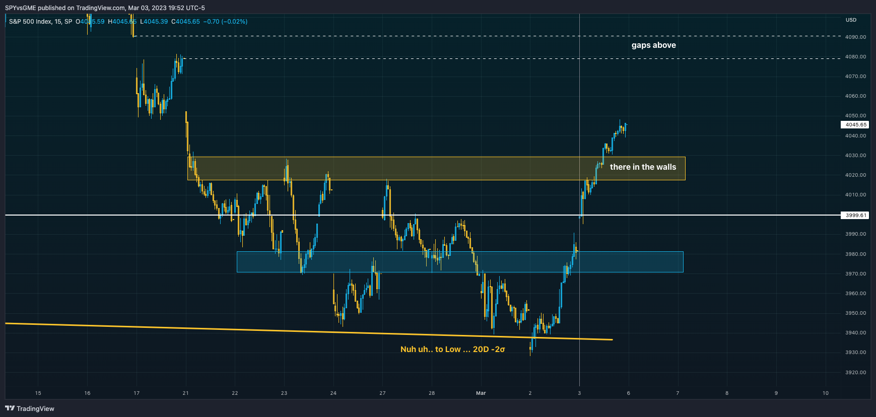
Task: Click the S&P 500 Index symbol title
Action: 40,22
